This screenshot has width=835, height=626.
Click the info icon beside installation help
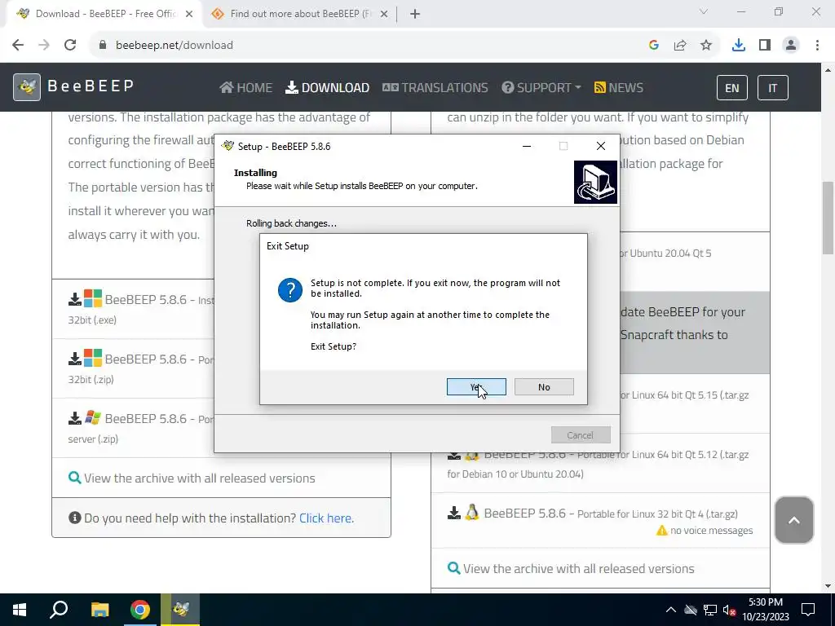(74, 518)
